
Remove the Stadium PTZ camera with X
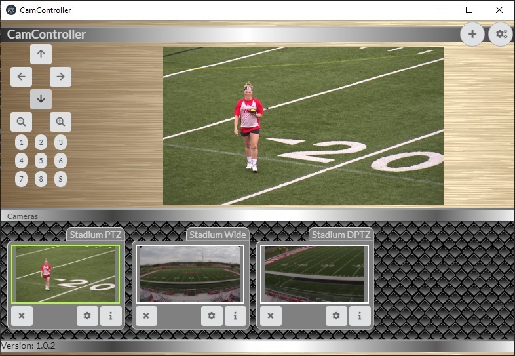[22, 316]
